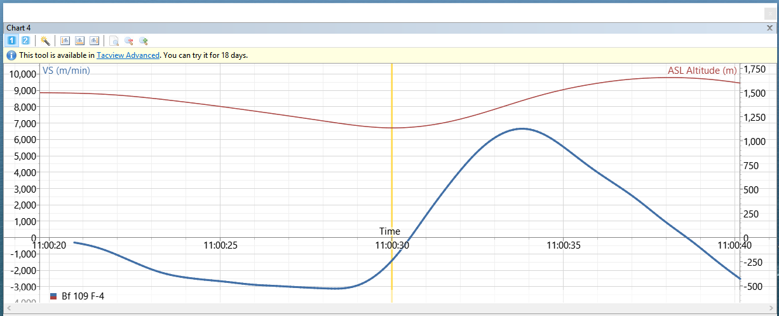Click the Bf 109 F-4 legend color swatch
The width and height of the screenshot is (779, 316).
click(x=53, y=296)
